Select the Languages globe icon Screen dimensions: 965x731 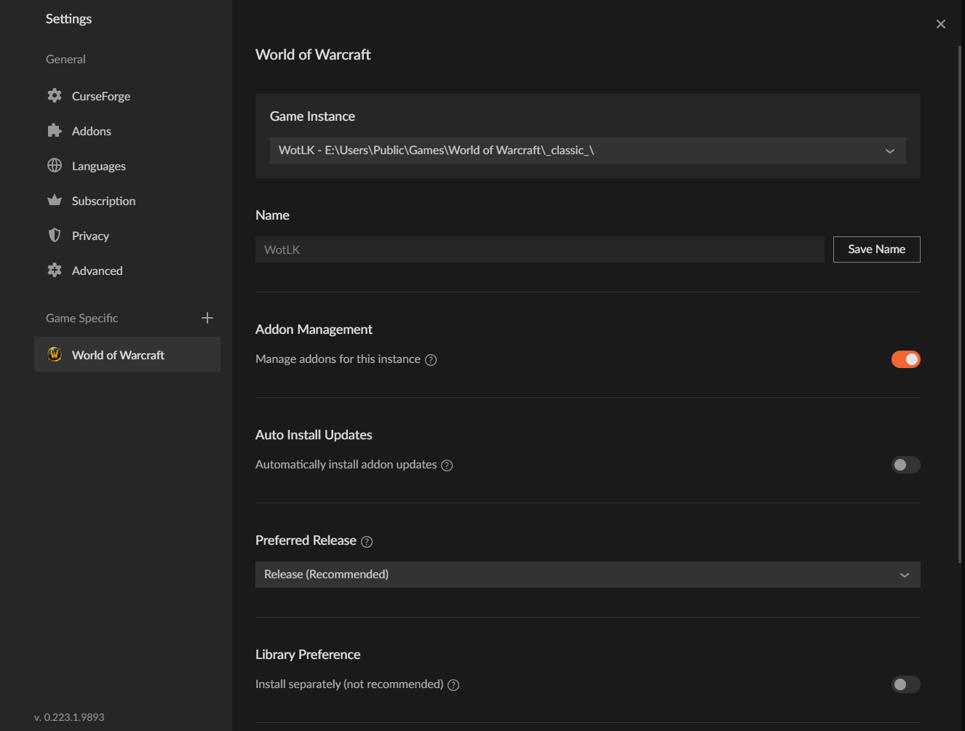click(x=55, y=165)
